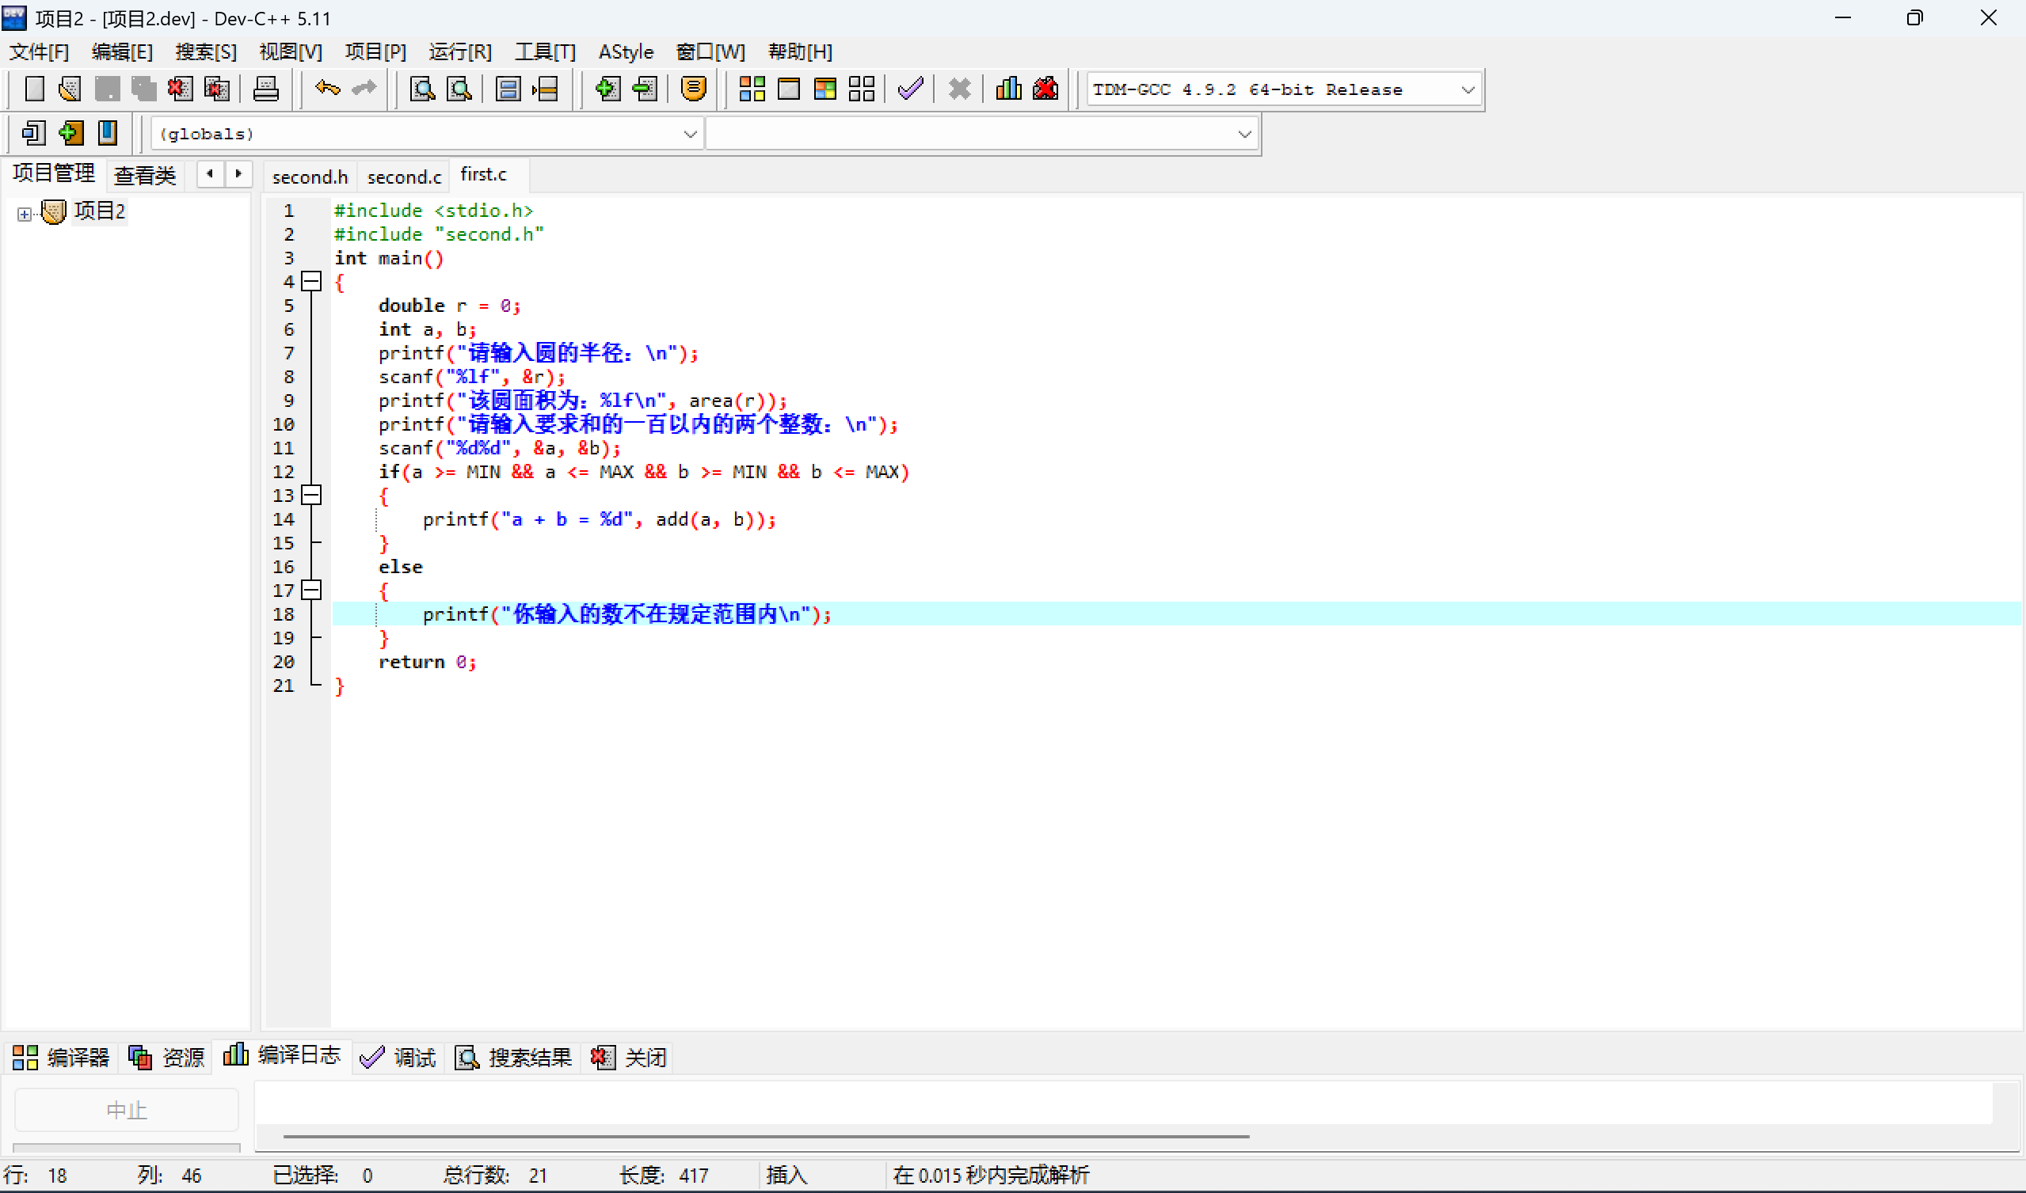Click the Undo arrow icon
Viewport: 2026px width, 1193px height.
point(327,89)
